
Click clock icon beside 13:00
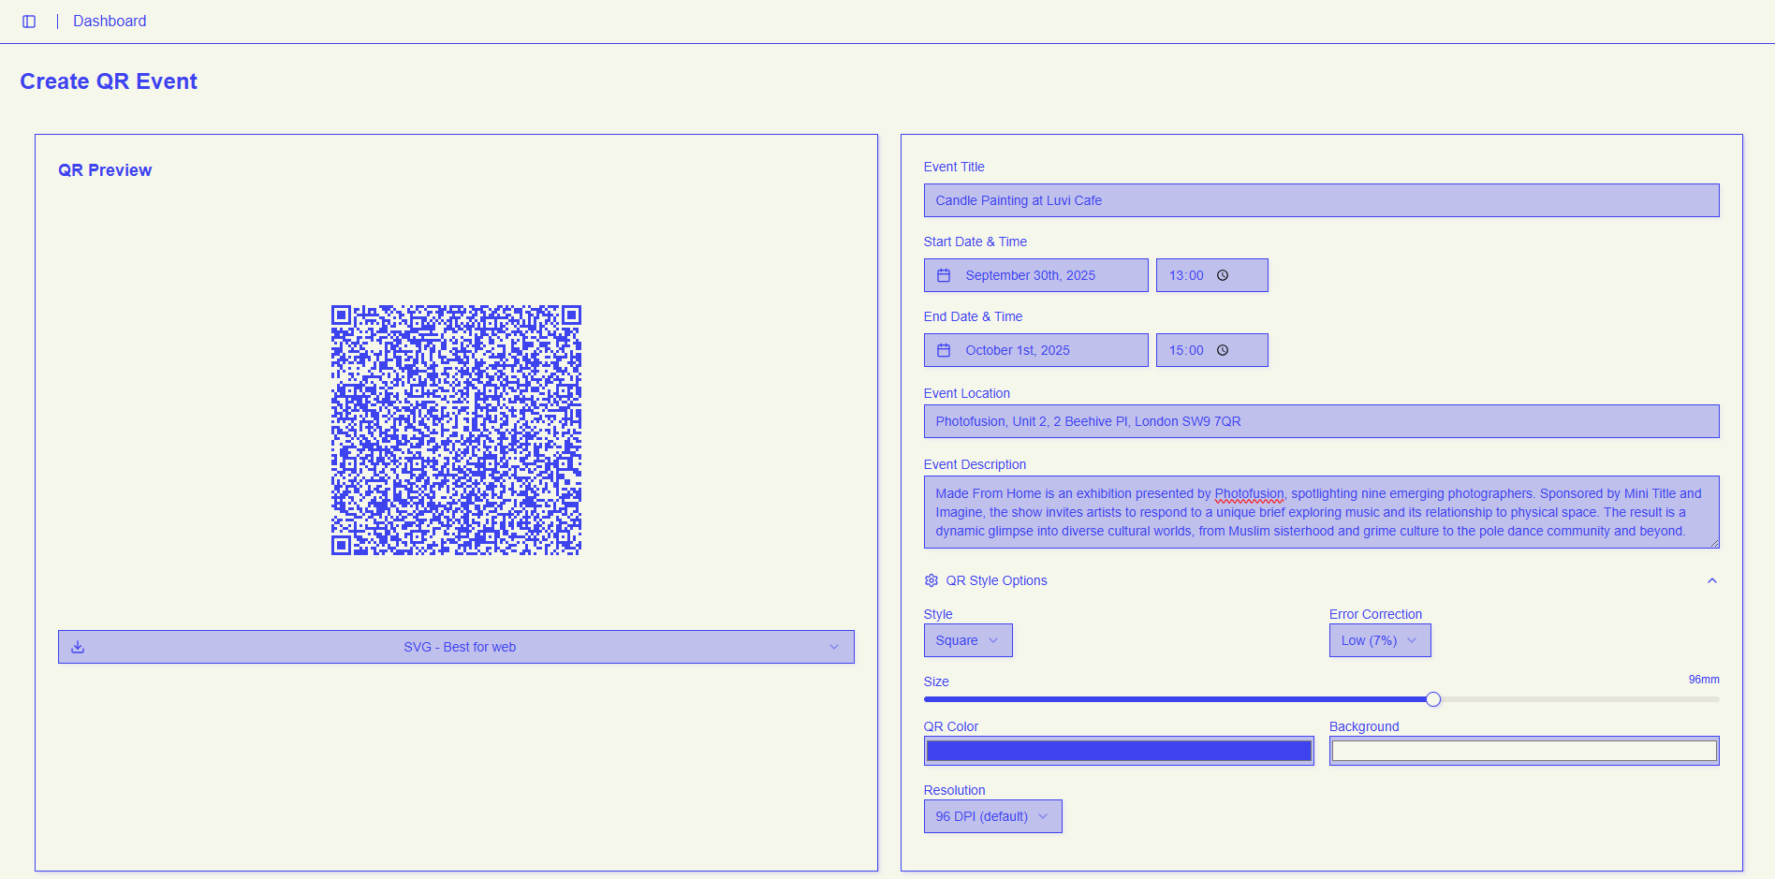tap(1223, 275)
